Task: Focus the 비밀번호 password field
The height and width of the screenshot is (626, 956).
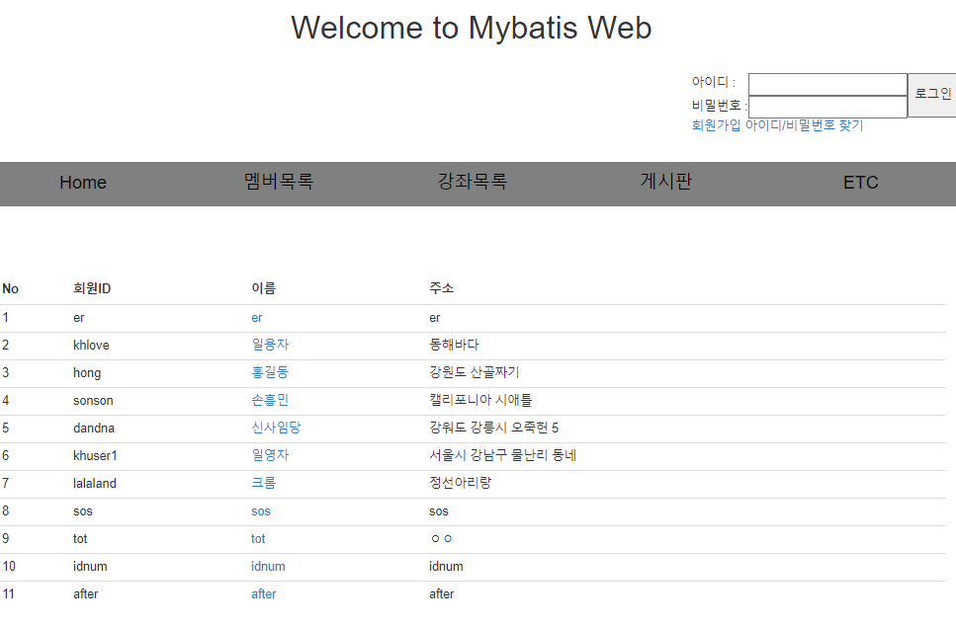Action: 827,108
